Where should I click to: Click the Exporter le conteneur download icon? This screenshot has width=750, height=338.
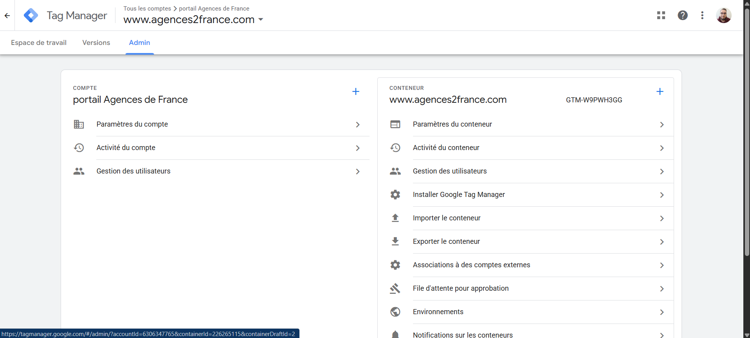click(x=395, y=241)
